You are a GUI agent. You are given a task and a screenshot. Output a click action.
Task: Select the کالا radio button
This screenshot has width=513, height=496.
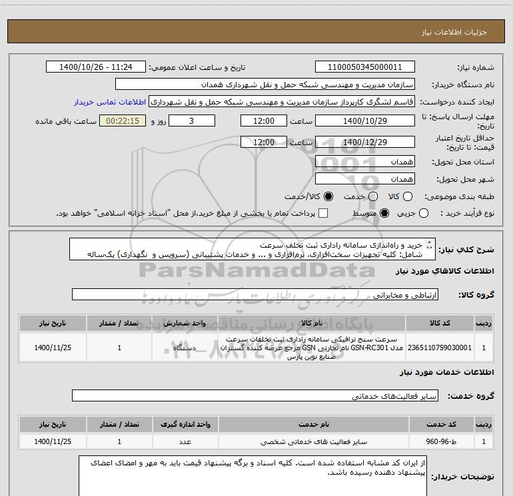(x=407, y=196)
